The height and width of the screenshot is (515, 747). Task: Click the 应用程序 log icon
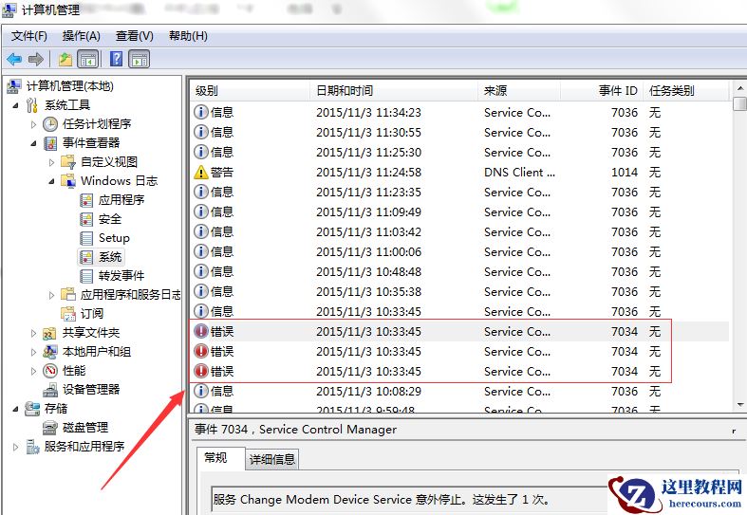pyautogui.click(x=86, y=200)
